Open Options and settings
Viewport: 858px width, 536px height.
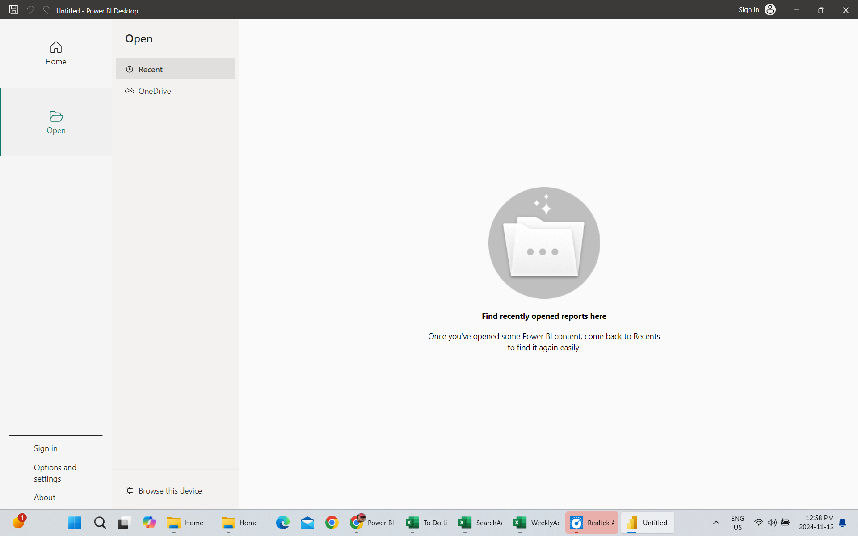point(55,473)
